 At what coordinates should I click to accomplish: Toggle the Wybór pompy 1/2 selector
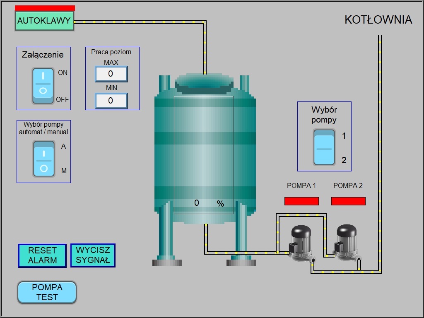324,147
